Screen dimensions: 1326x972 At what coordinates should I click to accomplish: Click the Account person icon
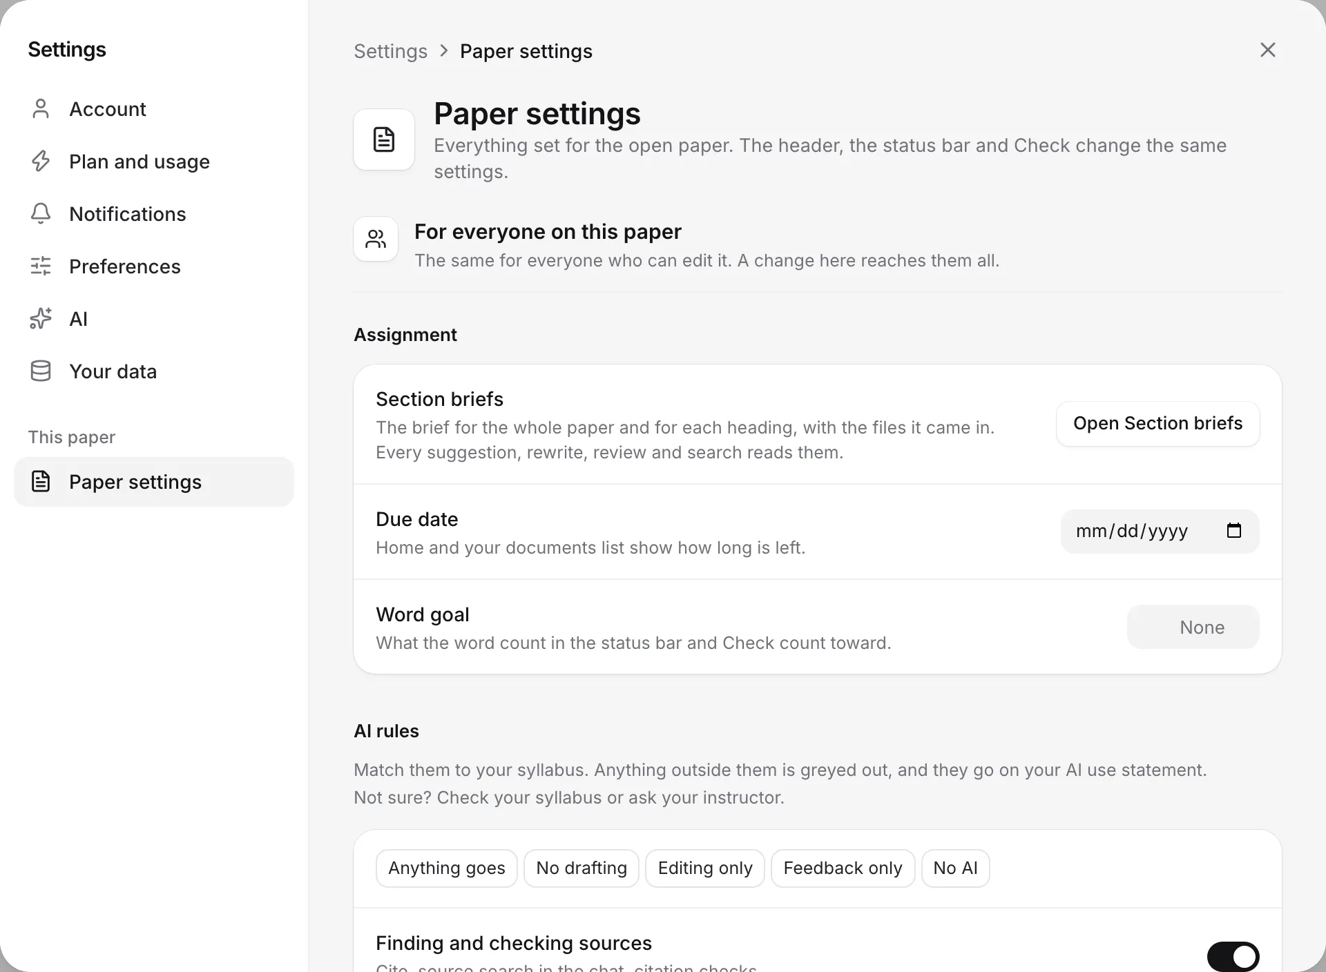point(41,109)
